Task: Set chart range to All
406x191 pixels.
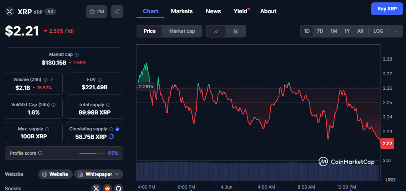Action: (360, 31)
